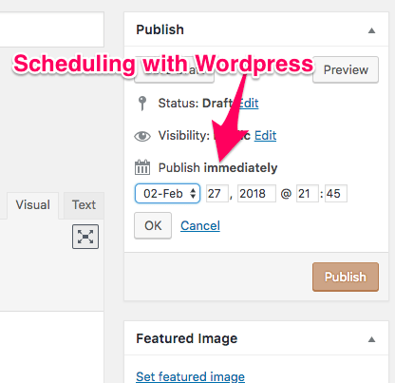Viewport: 395px width, 383px height.
Task: Collapse the Publish panel arrow
Action: point(372,30)
